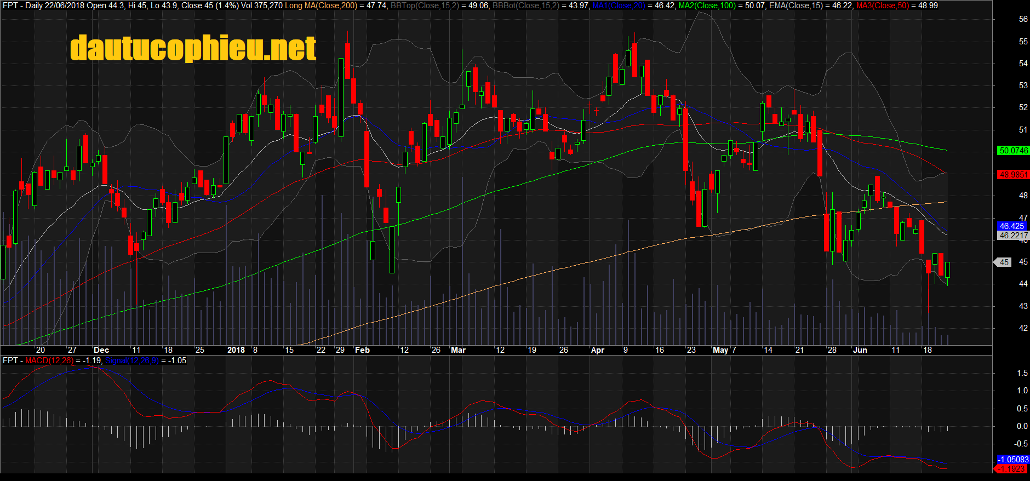Screen dimensions: 1030x481
Task: Click the last price marker showing 45
Action: tap(1004, 262)
